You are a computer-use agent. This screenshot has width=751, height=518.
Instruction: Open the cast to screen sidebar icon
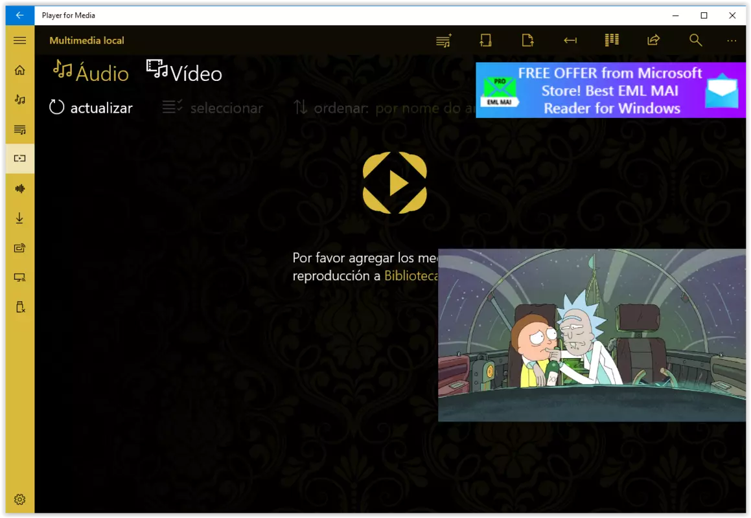(x=19, y=278)
